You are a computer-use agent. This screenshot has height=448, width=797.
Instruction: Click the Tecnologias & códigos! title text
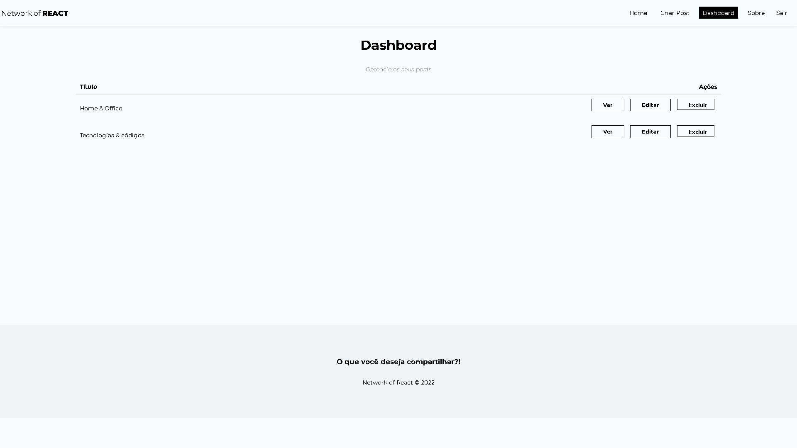pos(112,135)
